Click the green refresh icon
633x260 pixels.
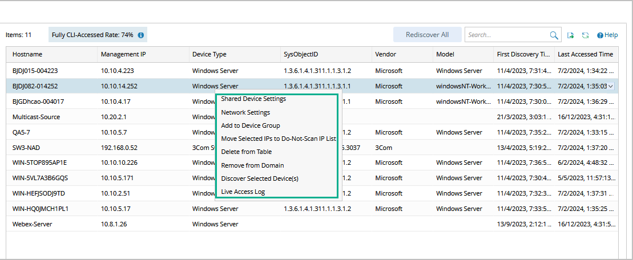[585, 35]
